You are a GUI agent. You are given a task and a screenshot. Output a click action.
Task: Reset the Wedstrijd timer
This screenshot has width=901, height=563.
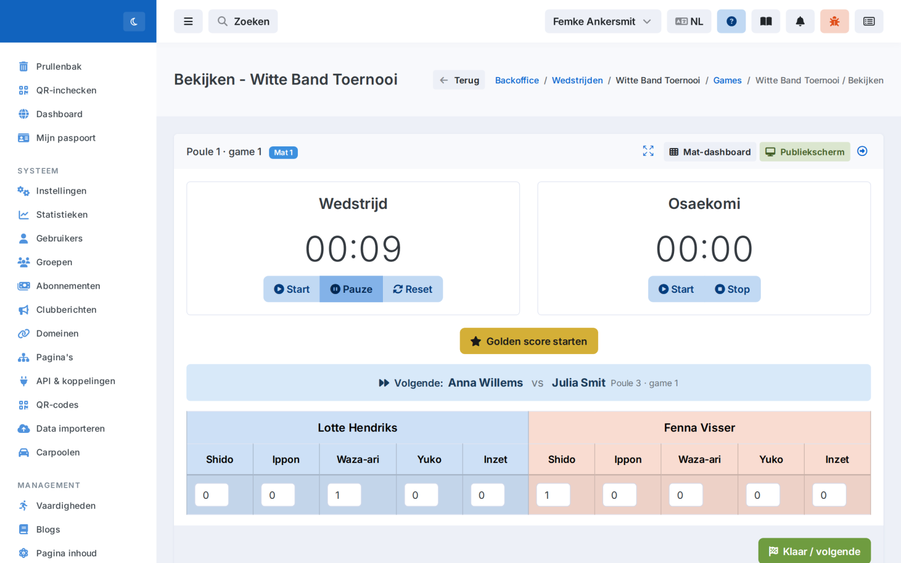coord(413,289)
